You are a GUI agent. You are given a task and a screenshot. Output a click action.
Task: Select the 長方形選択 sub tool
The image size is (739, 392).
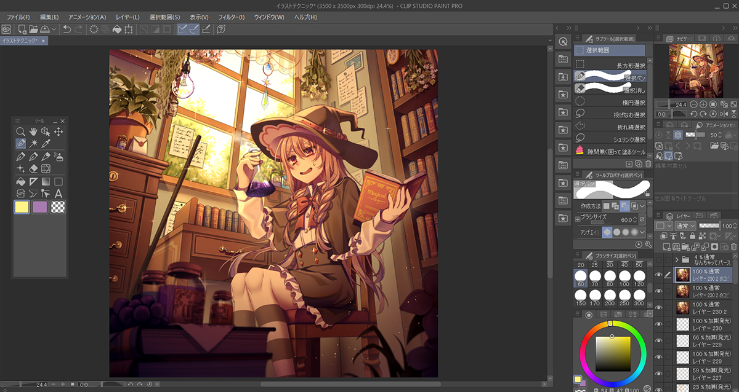pos(610,65)
